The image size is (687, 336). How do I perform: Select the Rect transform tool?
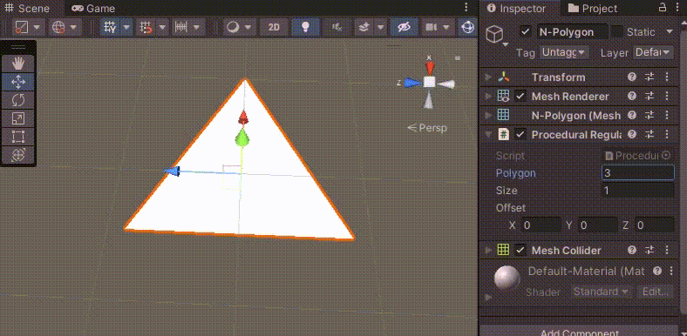pyautogui.click(x=18, y=137)
